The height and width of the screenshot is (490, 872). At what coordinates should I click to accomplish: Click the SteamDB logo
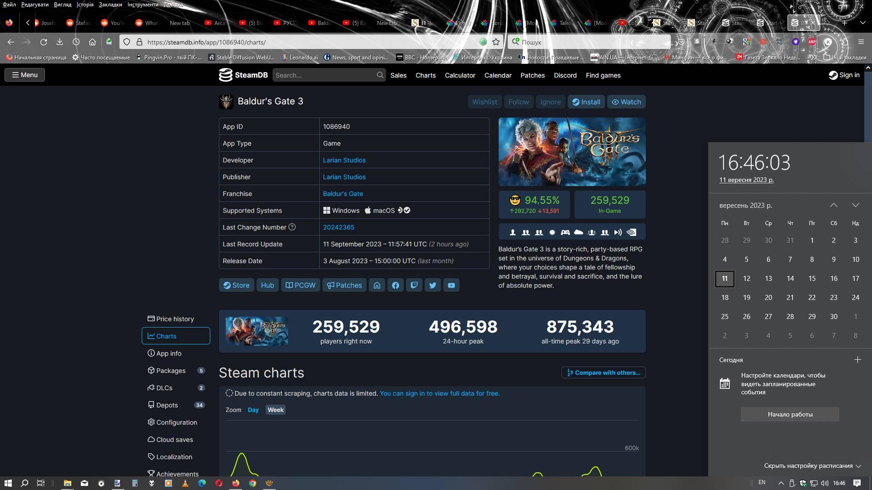pyautogui.click(x=243, y=75)
